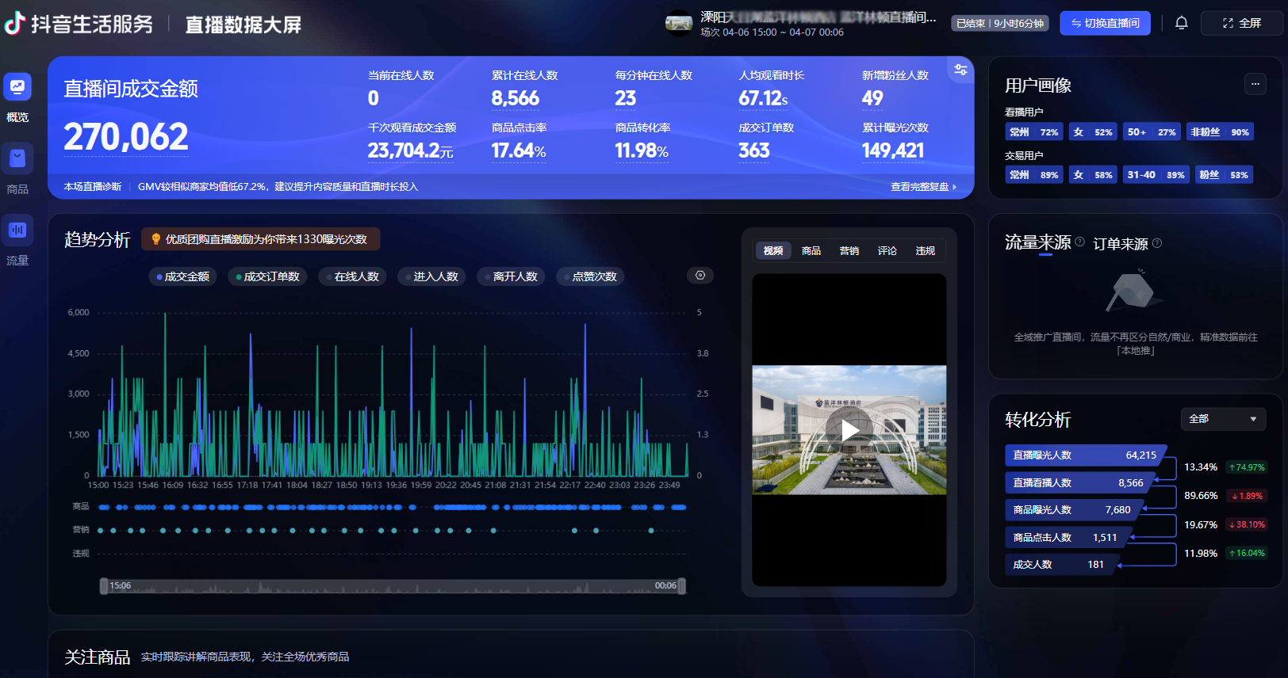Click the 优质团购直播激励 exposure tip banner
The width and height of the screenshot is (1288, 678).
[260, 239]
